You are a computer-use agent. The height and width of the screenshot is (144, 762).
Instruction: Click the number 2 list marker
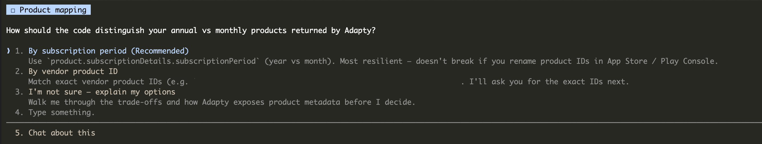pos(19,71)
